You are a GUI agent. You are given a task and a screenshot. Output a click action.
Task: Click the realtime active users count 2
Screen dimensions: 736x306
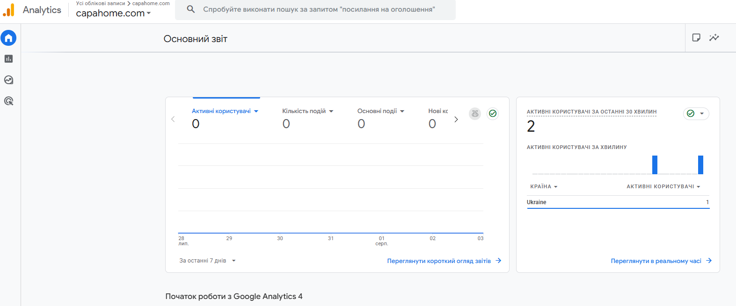tap(531, 126)
